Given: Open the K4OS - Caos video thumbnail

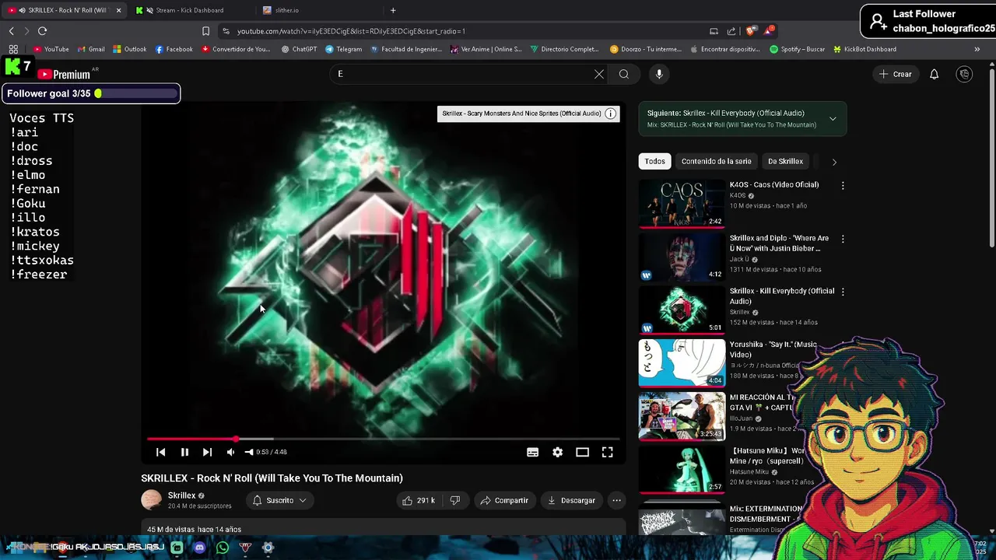Looking at the screenshot, I should click(682, 204).
